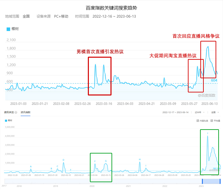223x193 pixels.
Task: Click the 282,528 average value label
Action: coord(217,169)
